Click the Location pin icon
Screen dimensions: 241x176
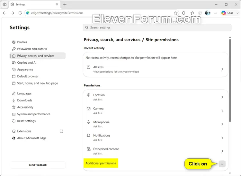89,95
